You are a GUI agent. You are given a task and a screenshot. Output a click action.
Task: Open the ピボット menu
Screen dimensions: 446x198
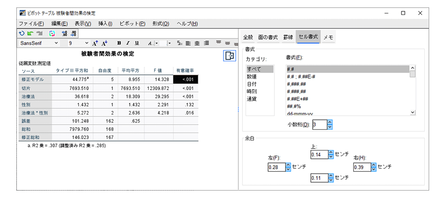(135, 23)
